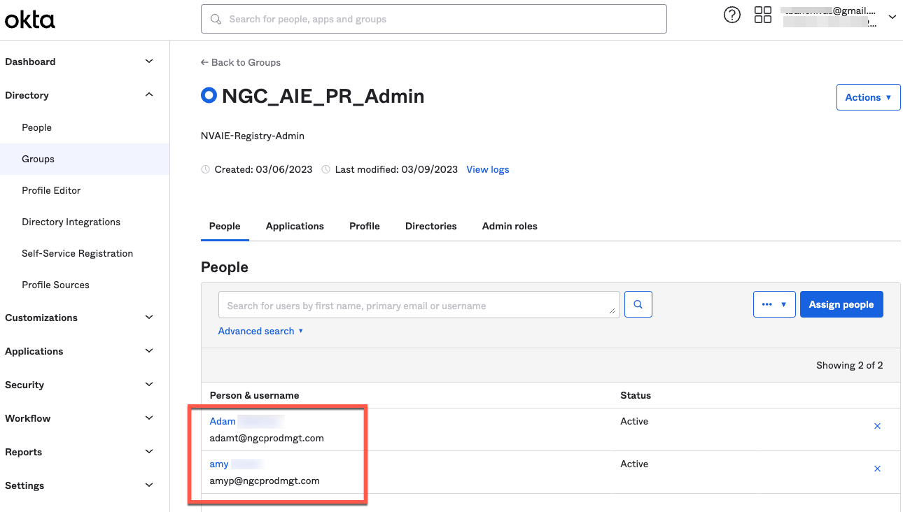Open the Advanced search dropdown
The height and width of the screenshot is (512, 903).
260,331
